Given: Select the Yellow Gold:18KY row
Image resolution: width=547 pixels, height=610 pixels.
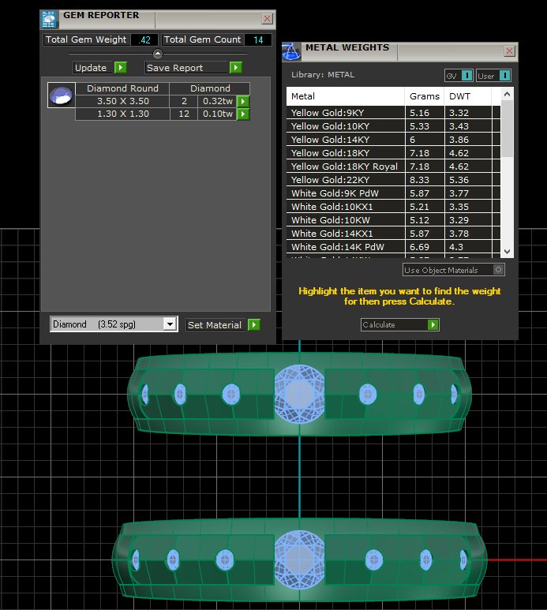Looking at the screenshot, I should click(x=393, y=153).
